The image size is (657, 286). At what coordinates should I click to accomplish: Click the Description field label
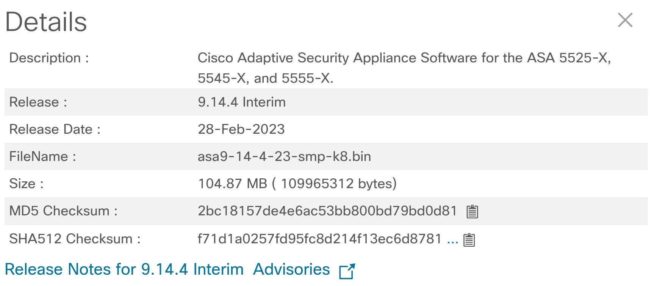click(49, 58)
